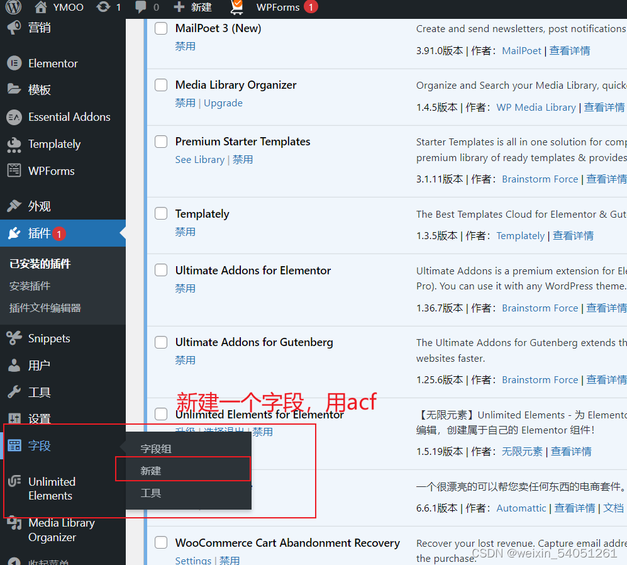
Task: Select the MailPoet 3 (New) checkbox
Action: point(161,28)
